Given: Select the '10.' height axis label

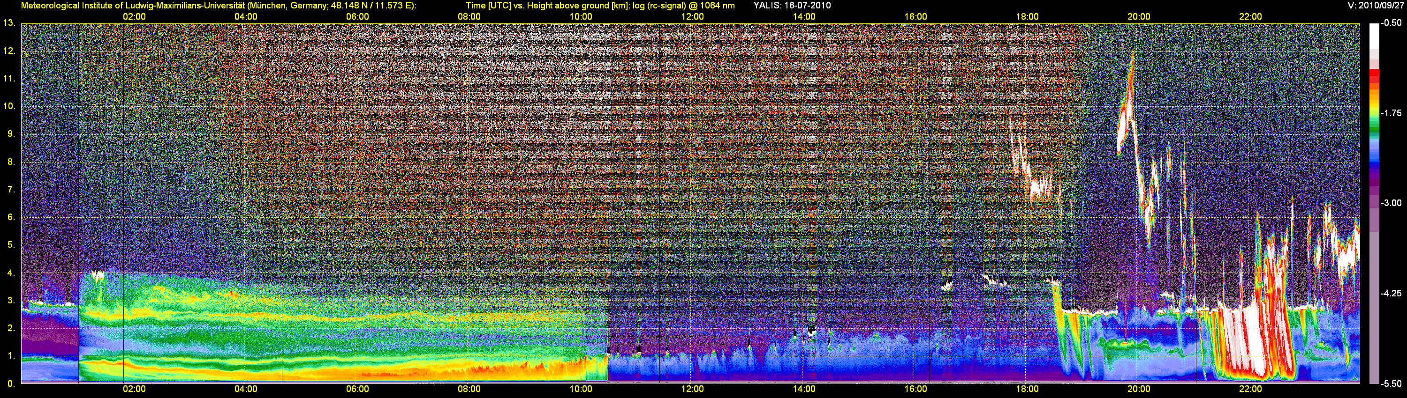Looking at the screenshot, I should pos(9,106).
